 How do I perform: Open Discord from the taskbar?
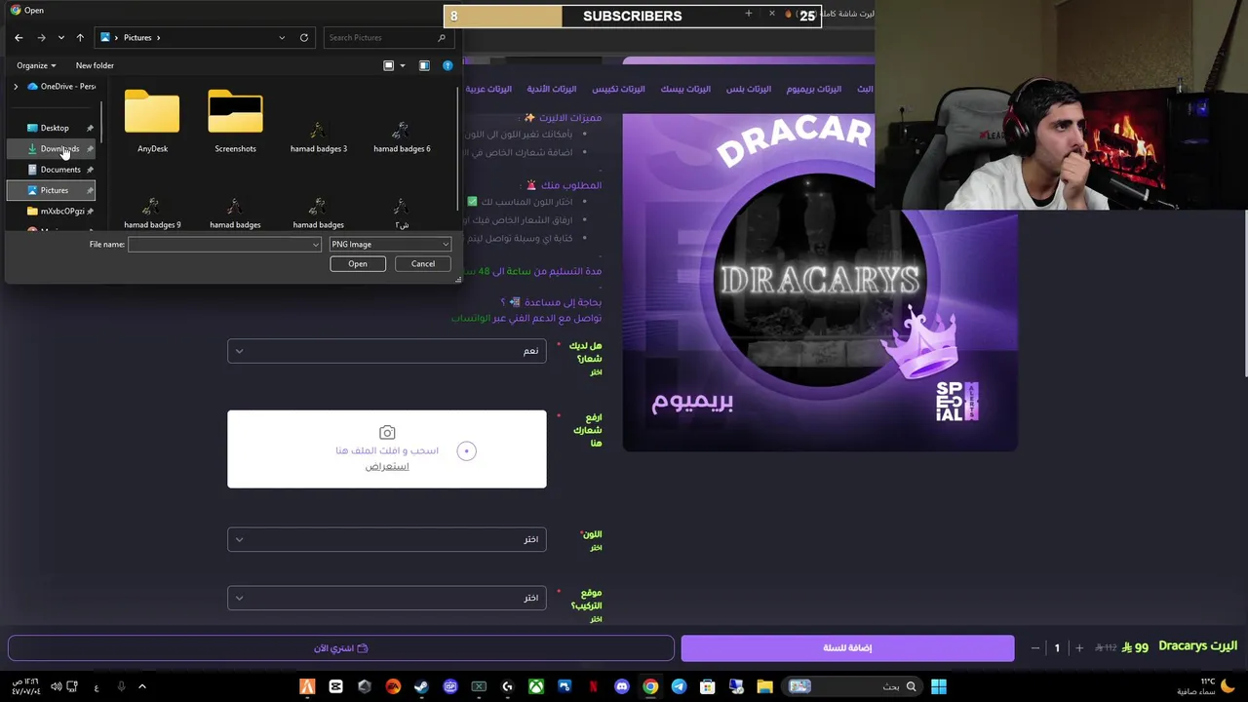622,686
